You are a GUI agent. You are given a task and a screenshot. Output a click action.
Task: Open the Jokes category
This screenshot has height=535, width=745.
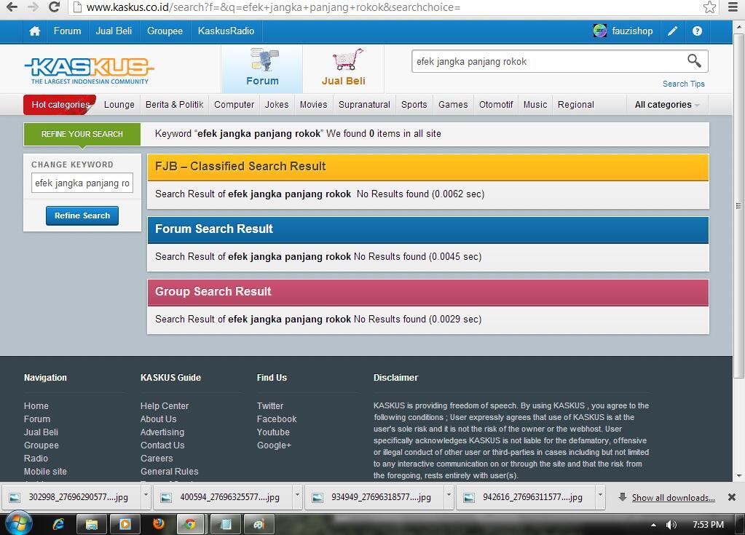tap(277, 105)
